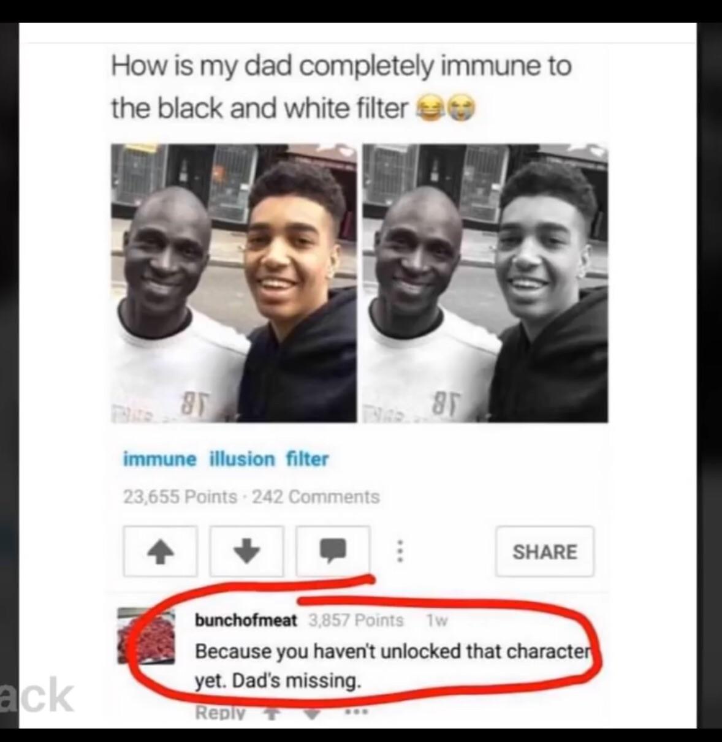The width and height of the screenshot is (722, 742).
Task: Open the bunchofmeat user profile
Action: pyautogui.click(x=246, y=621)
